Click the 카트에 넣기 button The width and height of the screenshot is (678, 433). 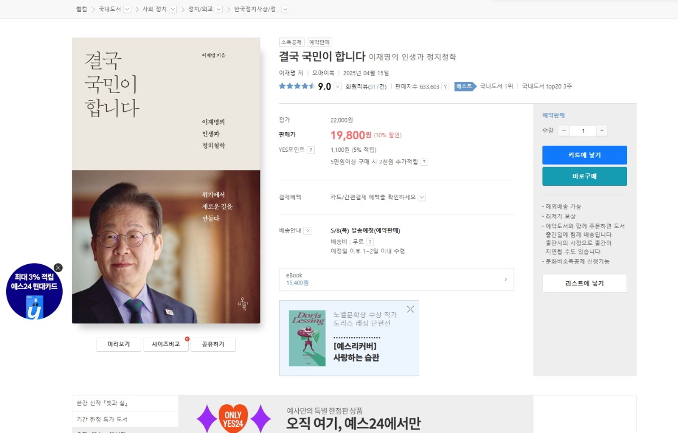click(584, 155)
